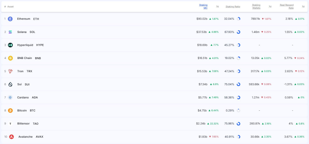The image size is (309, 144).
Task: Click Bittensor's 260.87k staking wallets value
Action: [255, 124]
